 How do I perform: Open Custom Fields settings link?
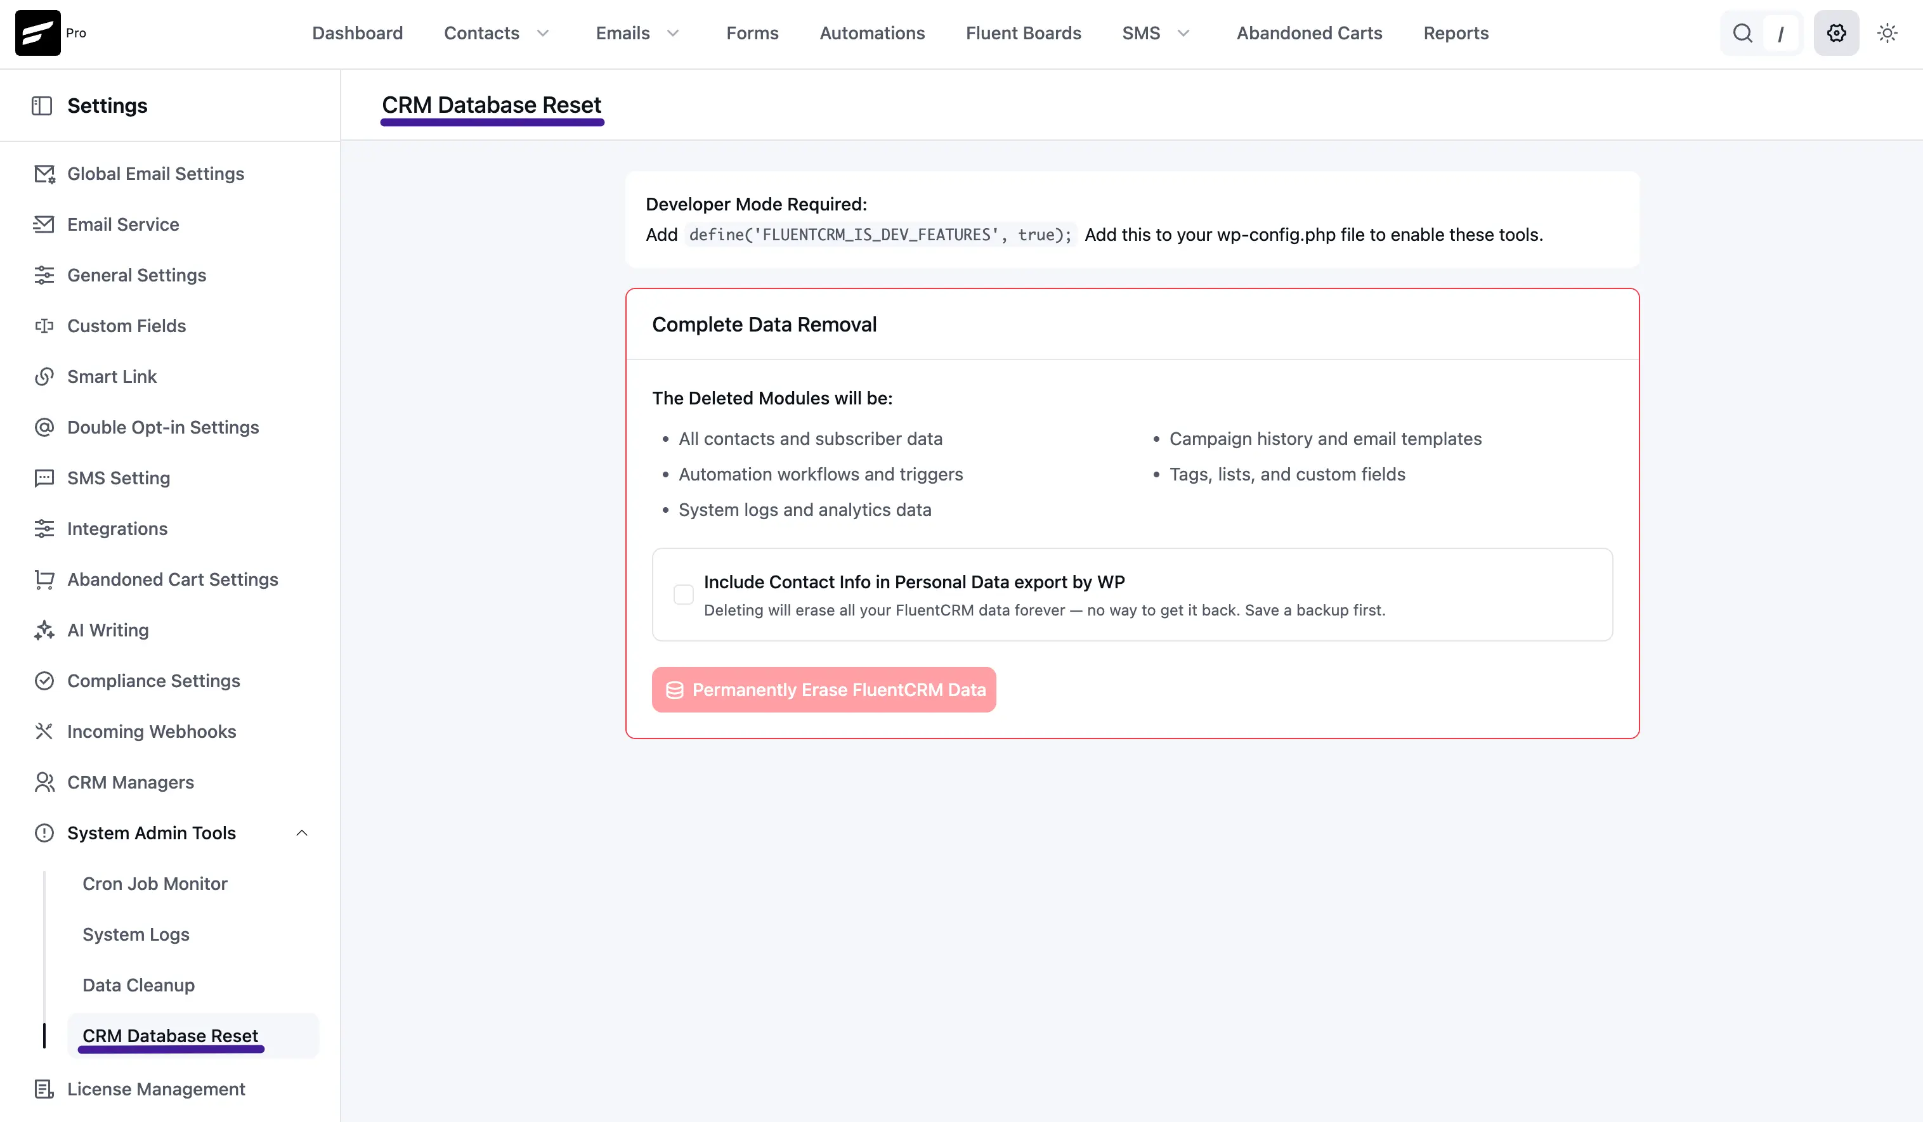[x=127, y=326]
